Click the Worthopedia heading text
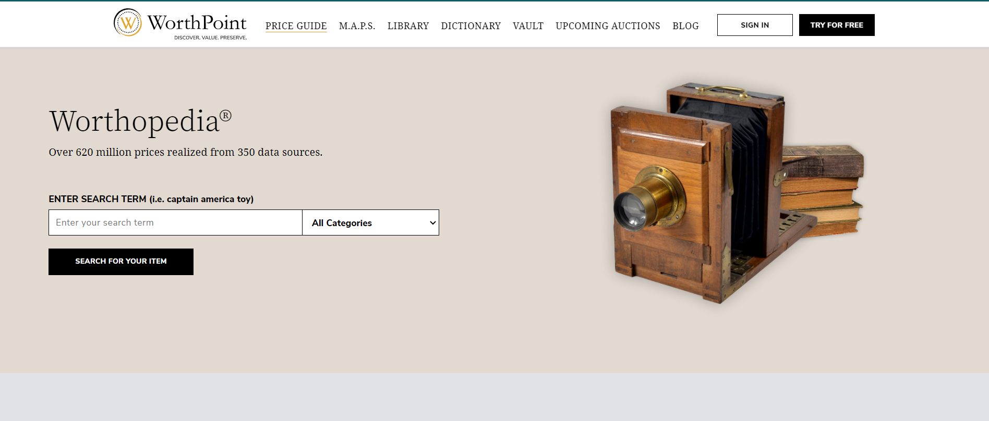Image resolution: width=989 pixels, height=421 pixels. point(140,121)
